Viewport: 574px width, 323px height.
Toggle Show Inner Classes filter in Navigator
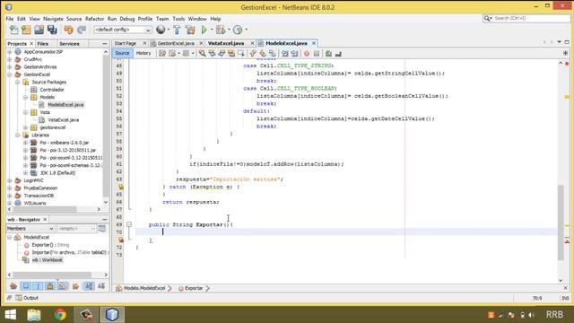click(x=63, y=286)
